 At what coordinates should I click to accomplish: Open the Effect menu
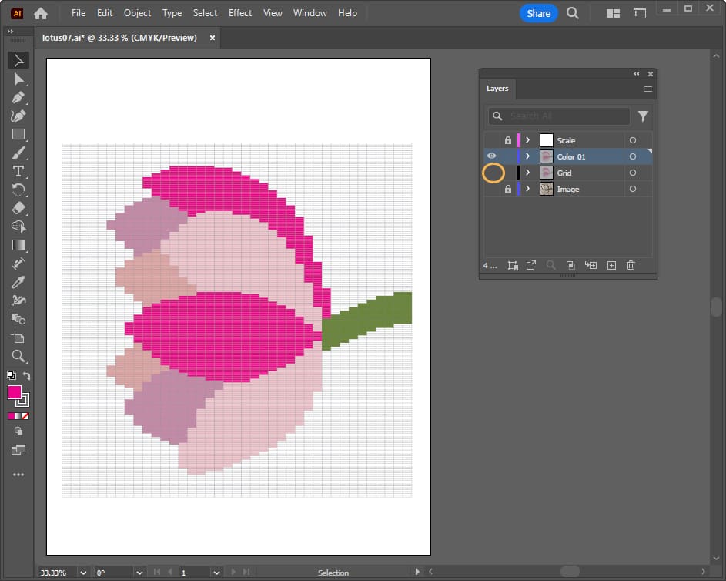tap(240, 13)
